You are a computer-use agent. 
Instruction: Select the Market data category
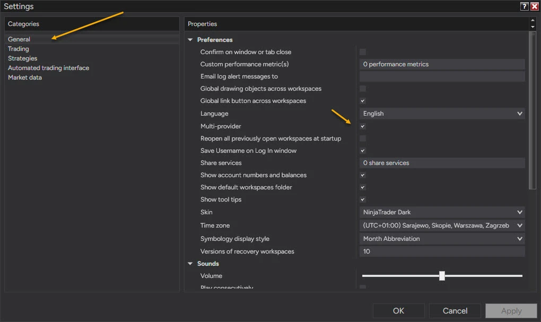coord(25,77)
